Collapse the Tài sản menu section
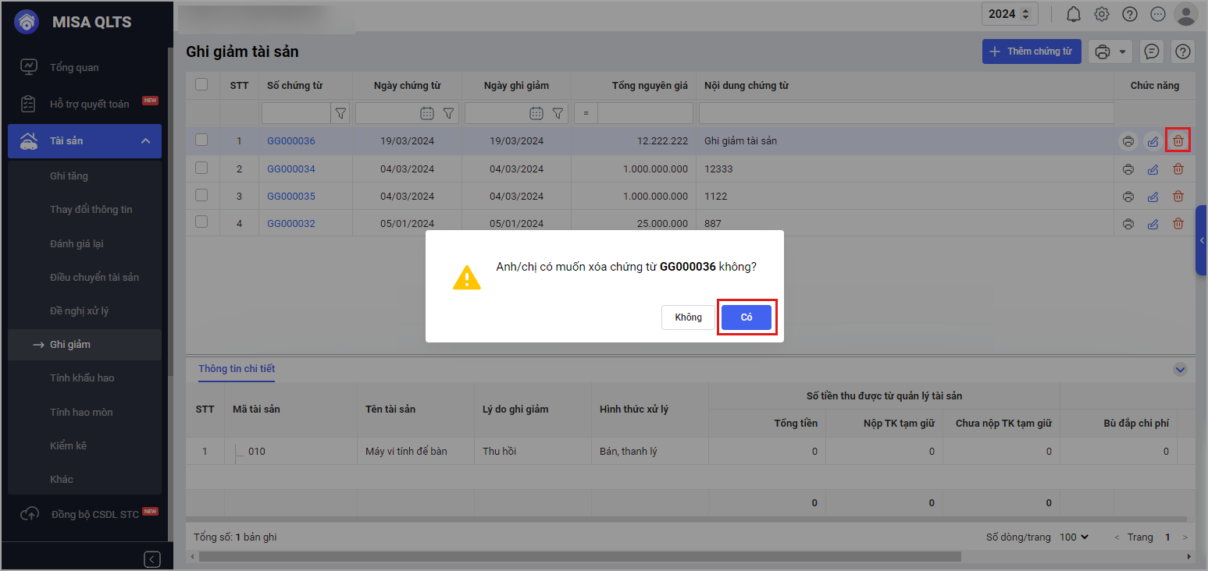This screenshot has height=571, width=1208. pyautogui.click(x=145, y=141)
